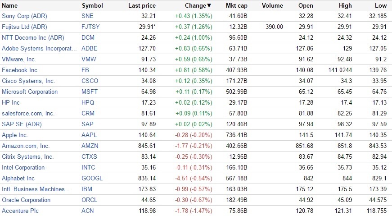Click the CSCO ticker symbol
The height and width of the screenshot is (216, 392).
click(x=90, y=81)
